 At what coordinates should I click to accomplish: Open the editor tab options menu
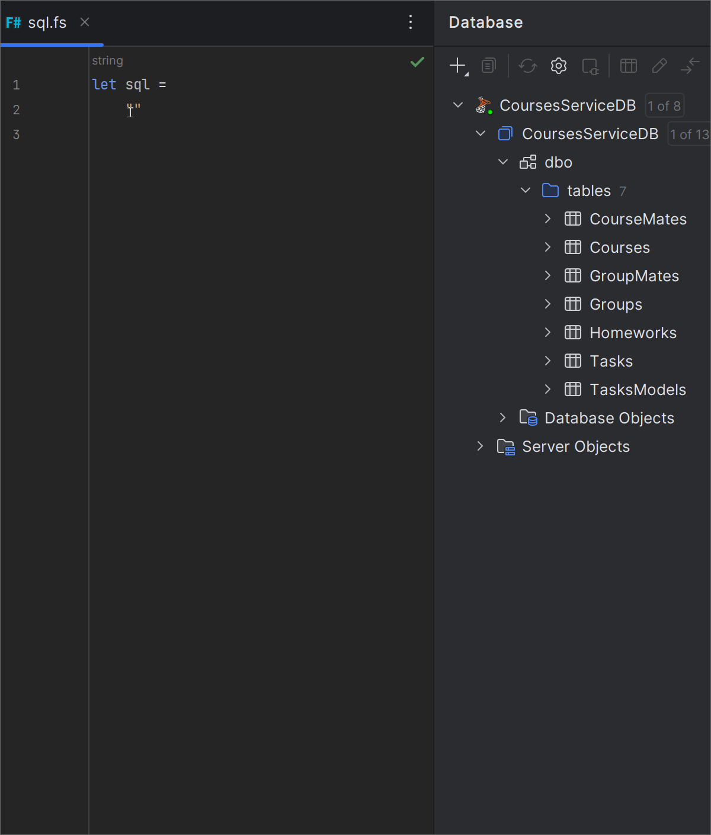(x=411, y=23)
